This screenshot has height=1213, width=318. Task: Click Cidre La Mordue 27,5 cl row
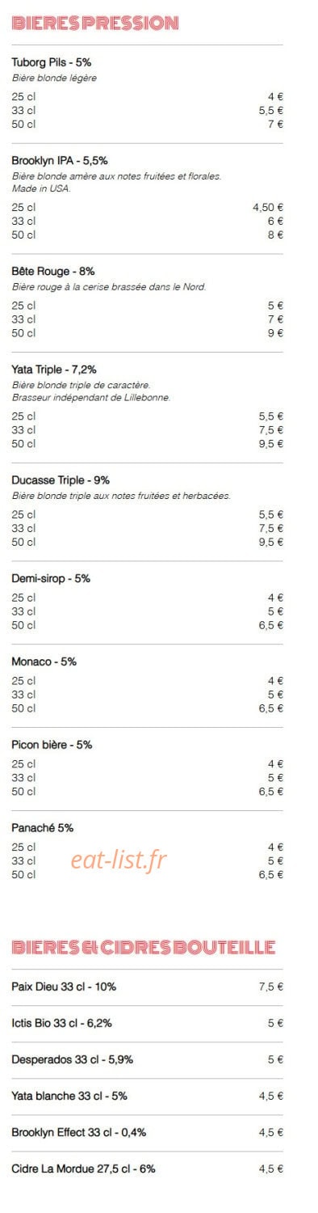(x=148, y=1169)
